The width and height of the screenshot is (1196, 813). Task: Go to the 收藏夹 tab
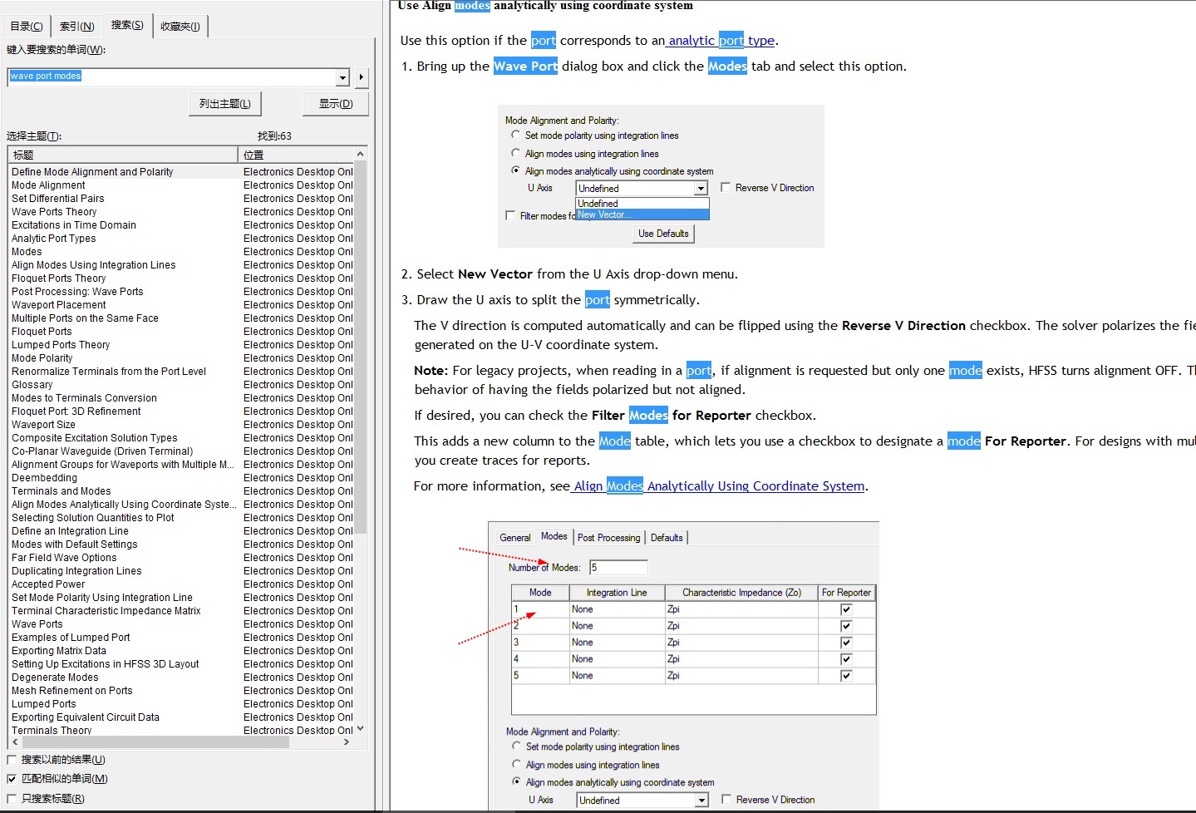[180, 27]
